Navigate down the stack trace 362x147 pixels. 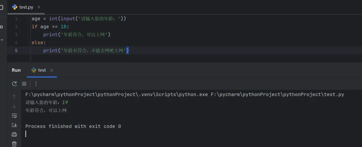[14, 106]
